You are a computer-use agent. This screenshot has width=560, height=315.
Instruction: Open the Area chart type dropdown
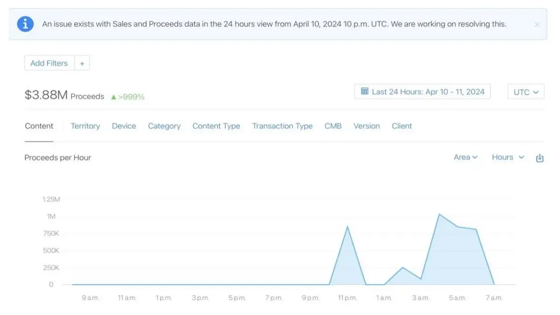pos(465,157)
